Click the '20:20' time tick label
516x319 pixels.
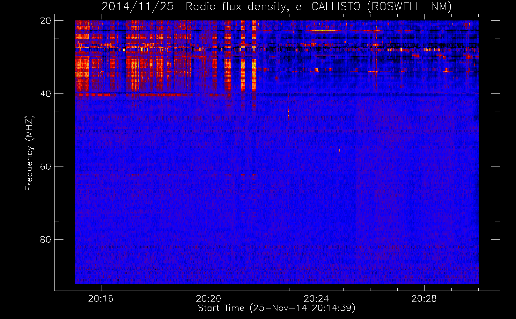pos(209,299)
